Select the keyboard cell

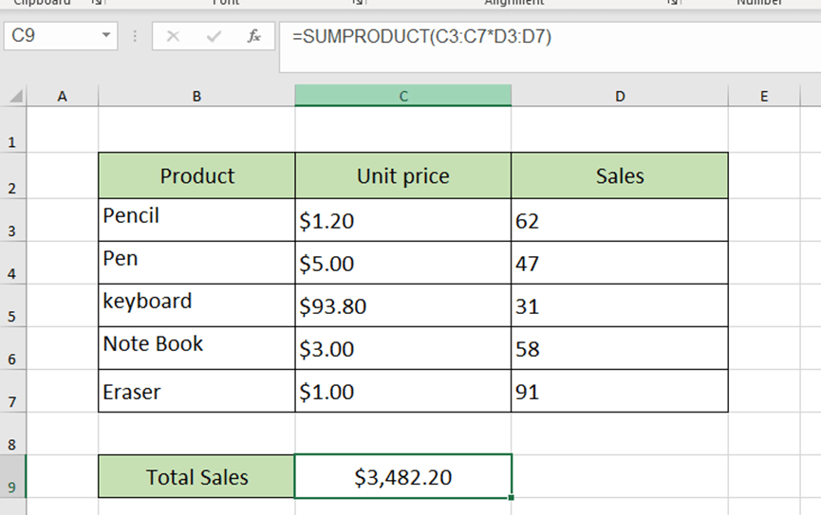pyautogui.click(x=196, y=305)
